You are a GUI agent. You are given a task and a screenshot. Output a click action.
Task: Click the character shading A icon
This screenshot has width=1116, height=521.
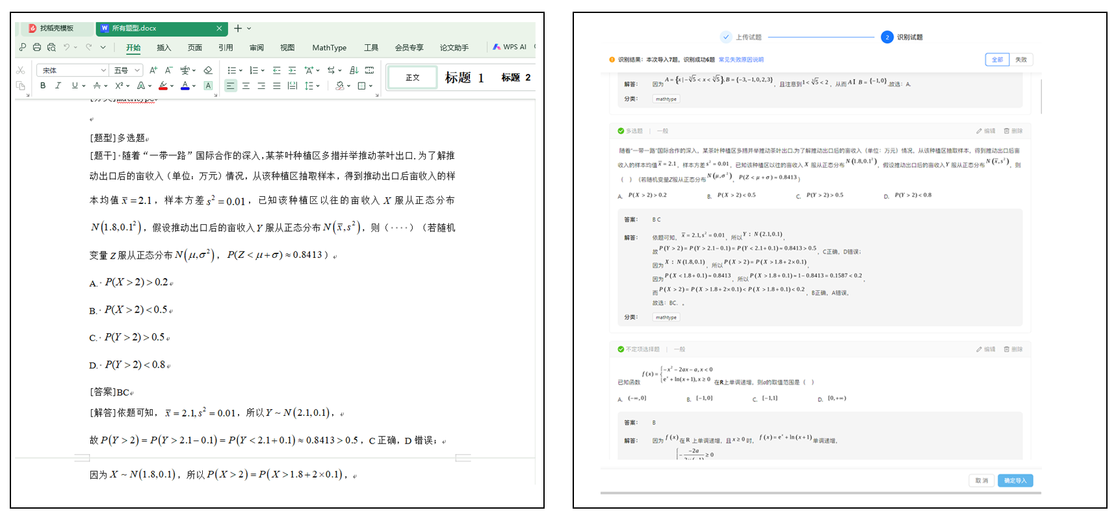(208, 86)
